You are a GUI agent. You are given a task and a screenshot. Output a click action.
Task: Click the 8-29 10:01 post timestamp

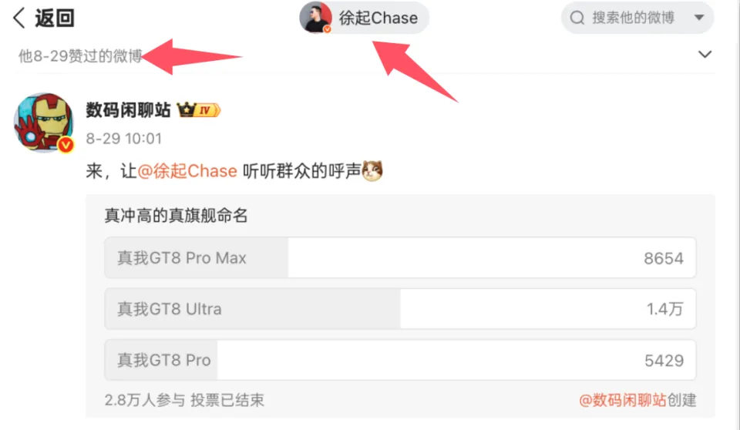(x=124, y=138)
